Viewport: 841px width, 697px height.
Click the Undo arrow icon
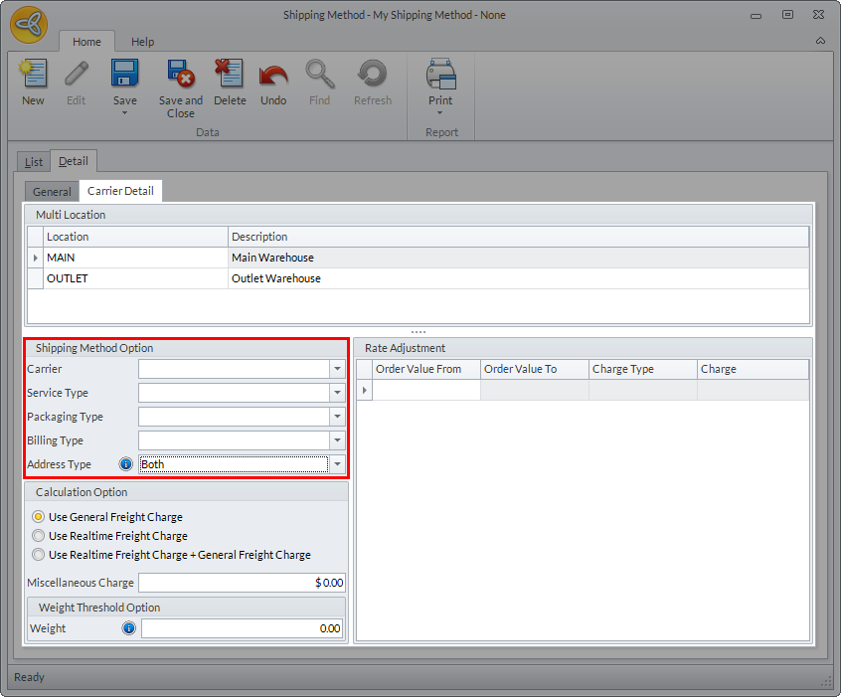pyautogui.click(x=273, y=76)
